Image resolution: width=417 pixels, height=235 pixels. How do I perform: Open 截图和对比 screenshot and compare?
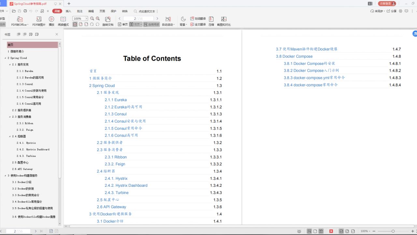tap(224, 21)
